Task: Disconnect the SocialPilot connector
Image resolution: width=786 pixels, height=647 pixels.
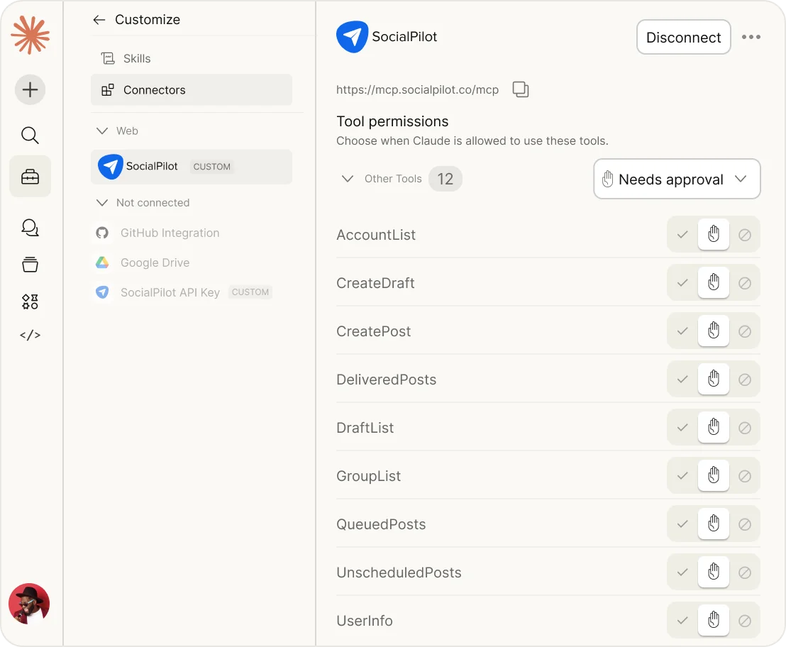Action: point(683,37)
